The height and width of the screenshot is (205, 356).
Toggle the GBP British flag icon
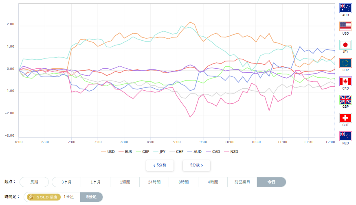pos(345,100)
